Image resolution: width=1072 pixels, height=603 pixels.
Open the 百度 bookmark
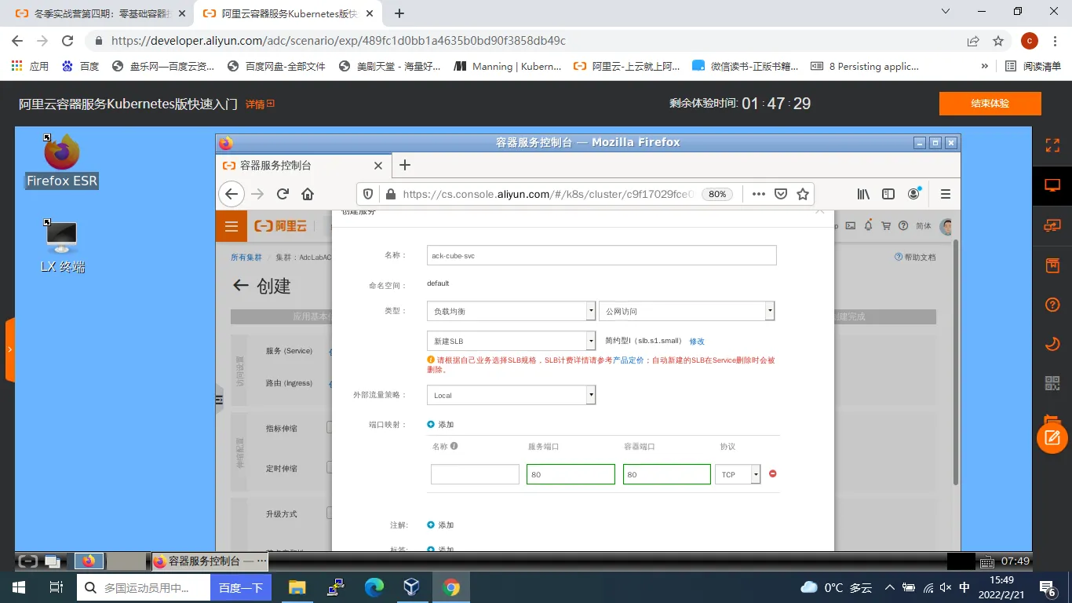(81, 66)
